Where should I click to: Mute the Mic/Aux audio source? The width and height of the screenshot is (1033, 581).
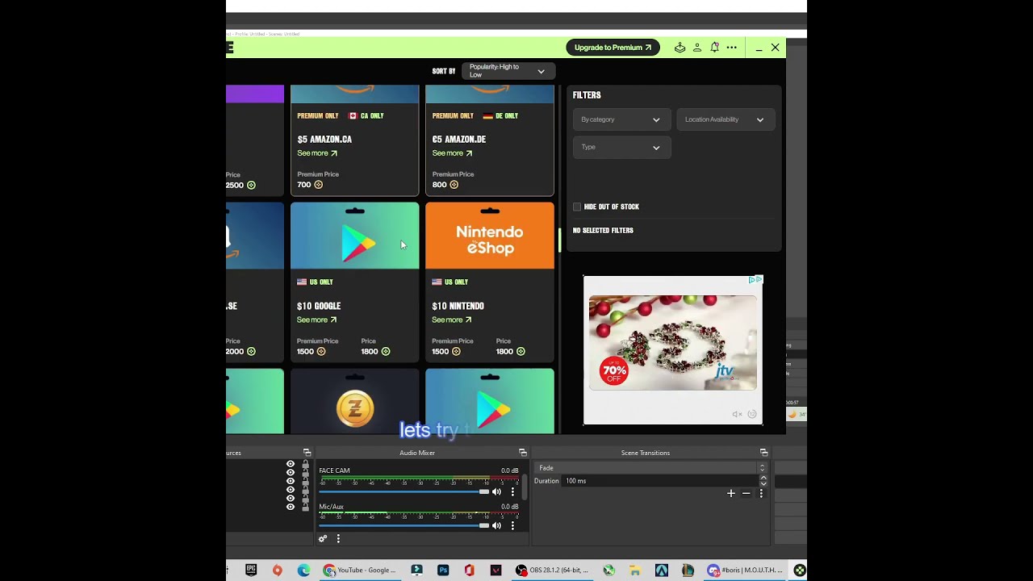point(496,525)
